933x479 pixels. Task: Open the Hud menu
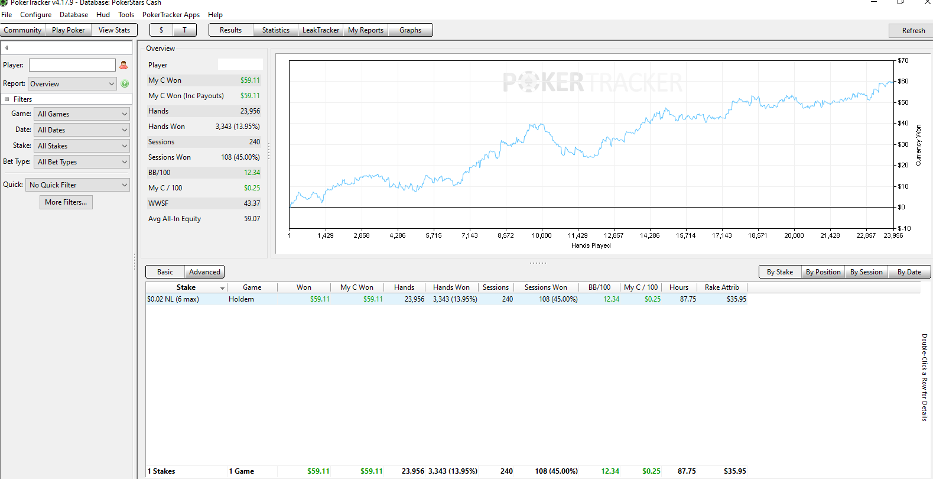tap(103, 15)
